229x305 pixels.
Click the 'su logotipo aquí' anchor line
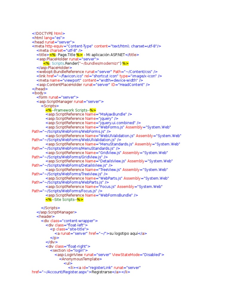pos(101,234)
